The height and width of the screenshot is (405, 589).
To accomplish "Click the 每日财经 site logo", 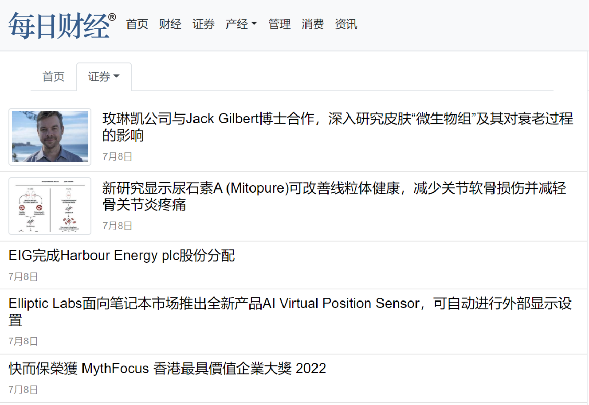I will pos(62,25).
